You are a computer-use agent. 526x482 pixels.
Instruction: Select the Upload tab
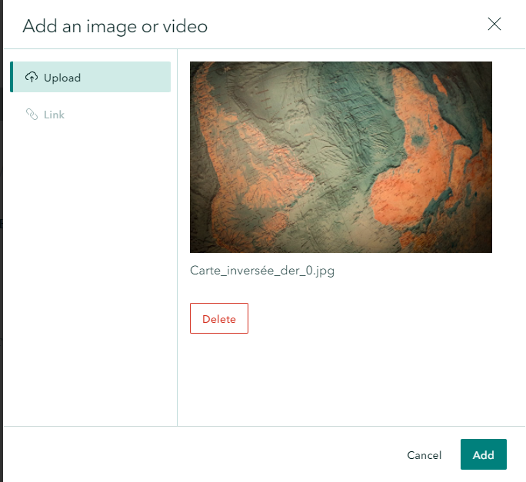click(91, 77)
